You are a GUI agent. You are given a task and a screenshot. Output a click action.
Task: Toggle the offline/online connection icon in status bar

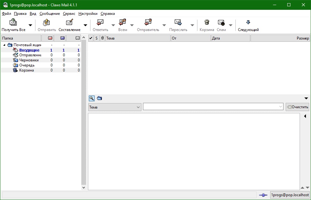[263, 195]
